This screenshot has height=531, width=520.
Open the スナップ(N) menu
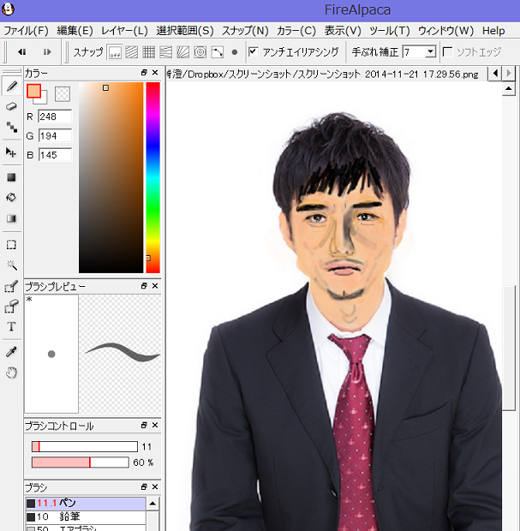click(x=245, y=31)
